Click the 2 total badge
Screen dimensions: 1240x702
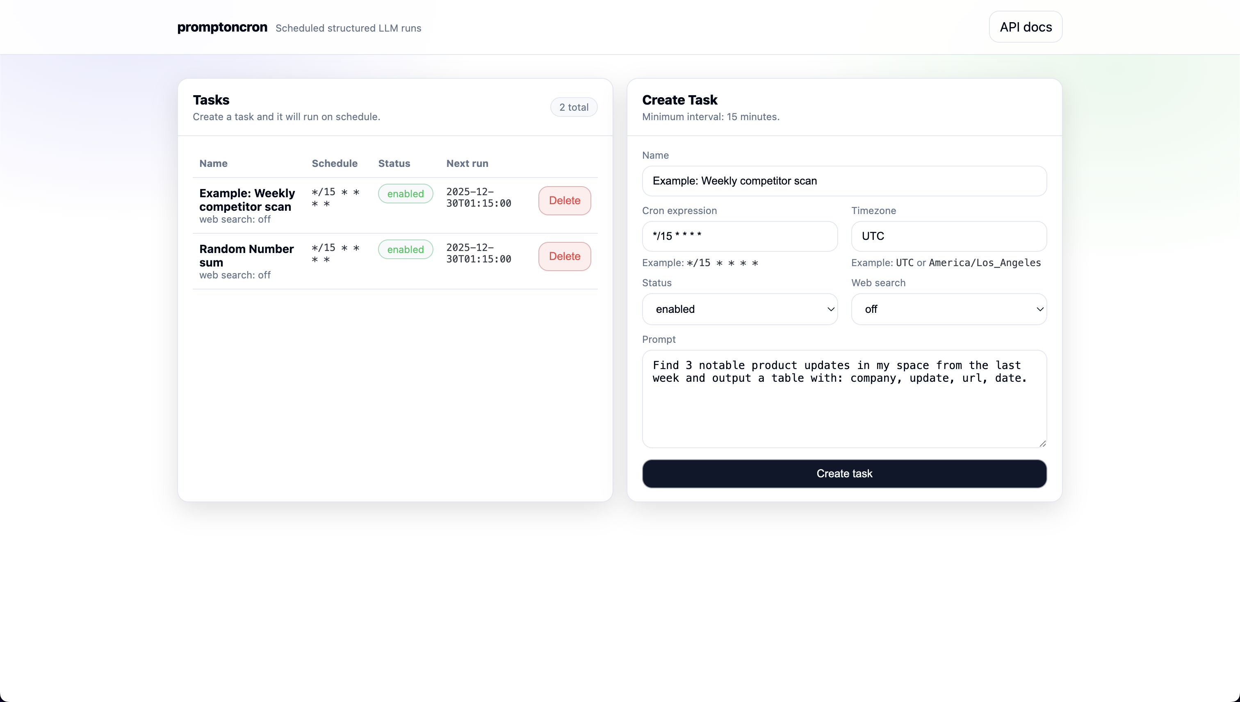click(574, 107)
